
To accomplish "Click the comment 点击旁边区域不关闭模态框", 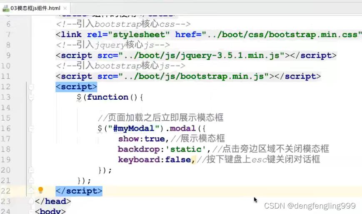I will [x=271, y=149].
